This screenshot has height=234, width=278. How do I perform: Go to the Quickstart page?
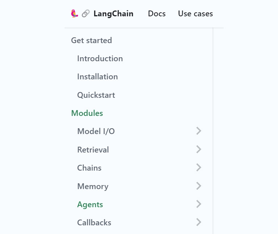pos(96,95)
